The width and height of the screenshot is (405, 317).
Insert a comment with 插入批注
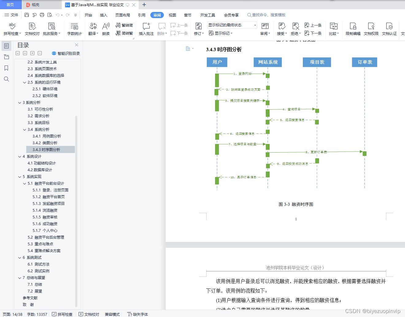146,29
